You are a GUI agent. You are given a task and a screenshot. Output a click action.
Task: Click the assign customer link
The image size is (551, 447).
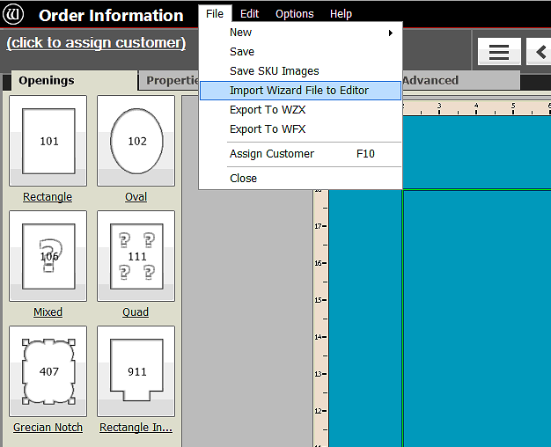click(x=96, y=43)
